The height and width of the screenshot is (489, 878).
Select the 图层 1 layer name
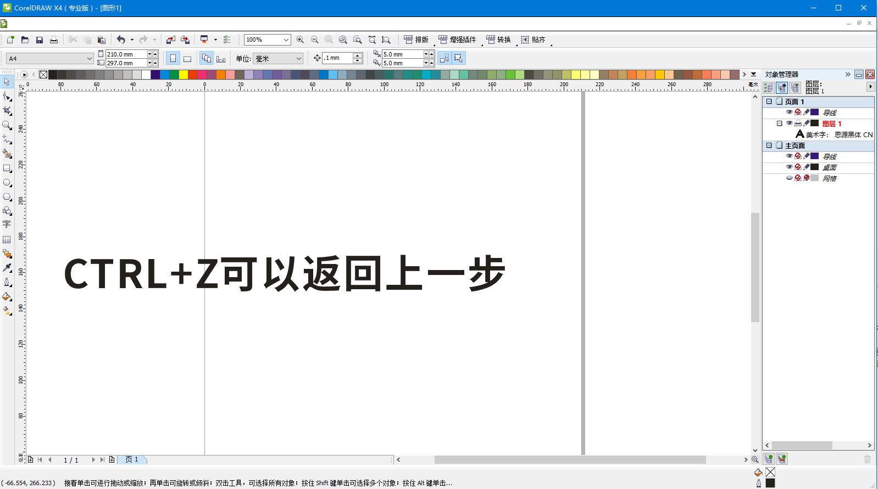(832, 123)
